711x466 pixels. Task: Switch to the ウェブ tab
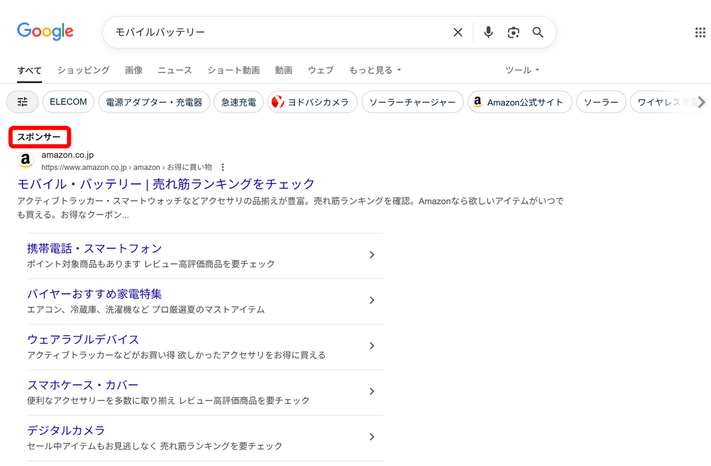(321, 70)
